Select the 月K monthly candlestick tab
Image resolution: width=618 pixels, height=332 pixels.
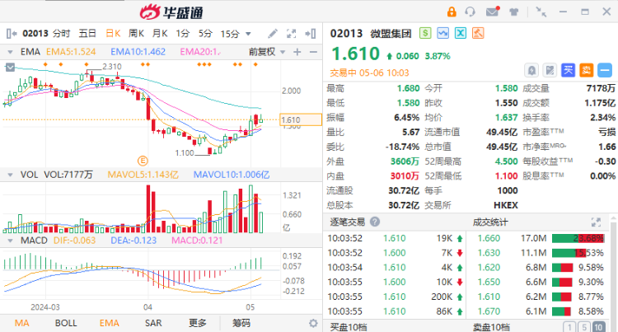[x=160, y=34]
